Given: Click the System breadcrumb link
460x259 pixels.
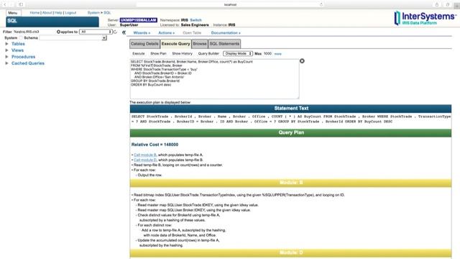Looking at the screenshot, I should tap(93, 13).
